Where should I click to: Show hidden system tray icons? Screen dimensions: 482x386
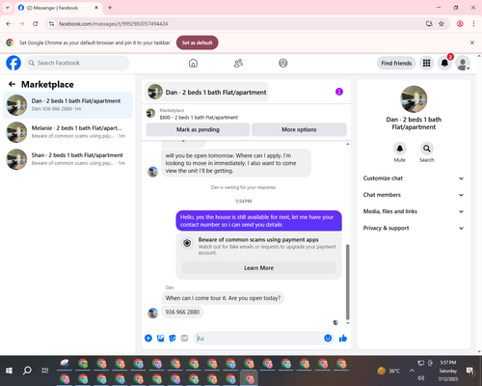coord(412,371)
